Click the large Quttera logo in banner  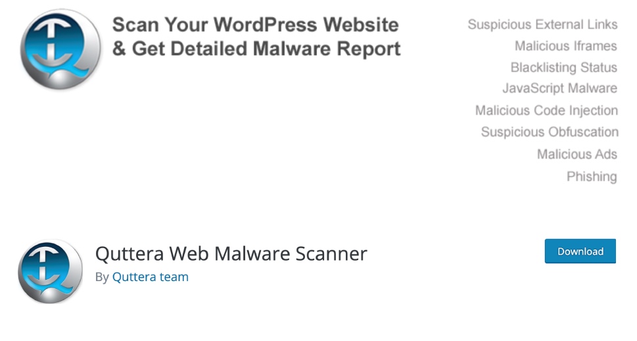(x=60, y=49)
